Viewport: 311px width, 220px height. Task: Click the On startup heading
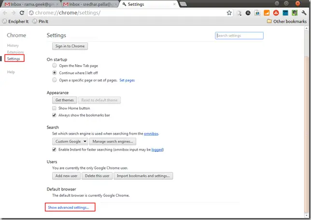(57, 60)
